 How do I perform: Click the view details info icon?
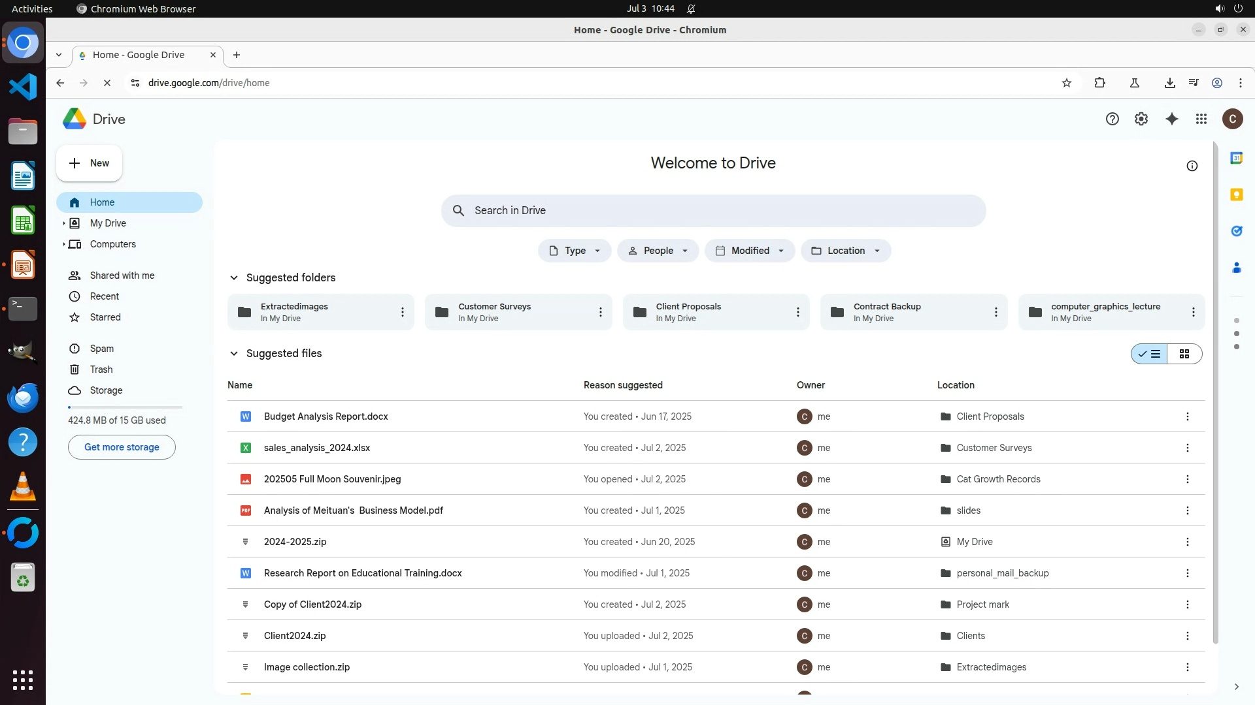tap(1192, 166)
